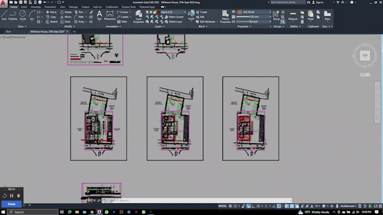383x215 pixels.
Task: Activate the Copy command
Action: [51, 17]
